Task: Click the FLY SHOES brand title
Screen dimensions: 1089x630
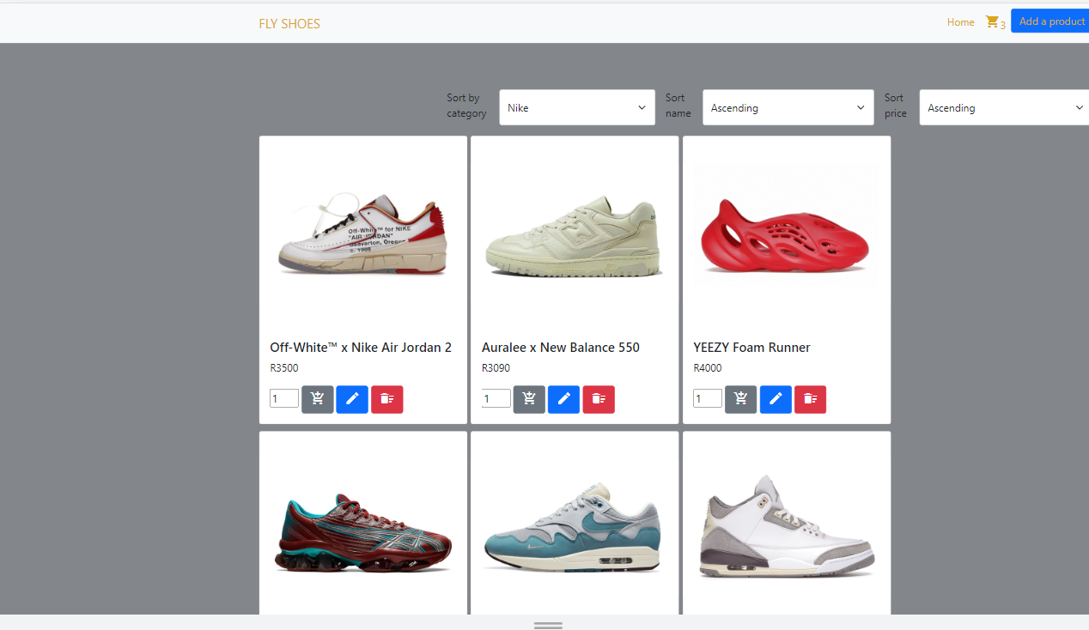Action: tap(289, 24)
